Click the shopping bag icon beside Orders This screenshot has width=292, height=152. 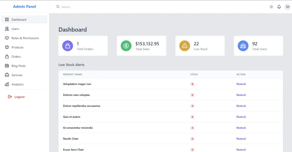tap(7, 57)
